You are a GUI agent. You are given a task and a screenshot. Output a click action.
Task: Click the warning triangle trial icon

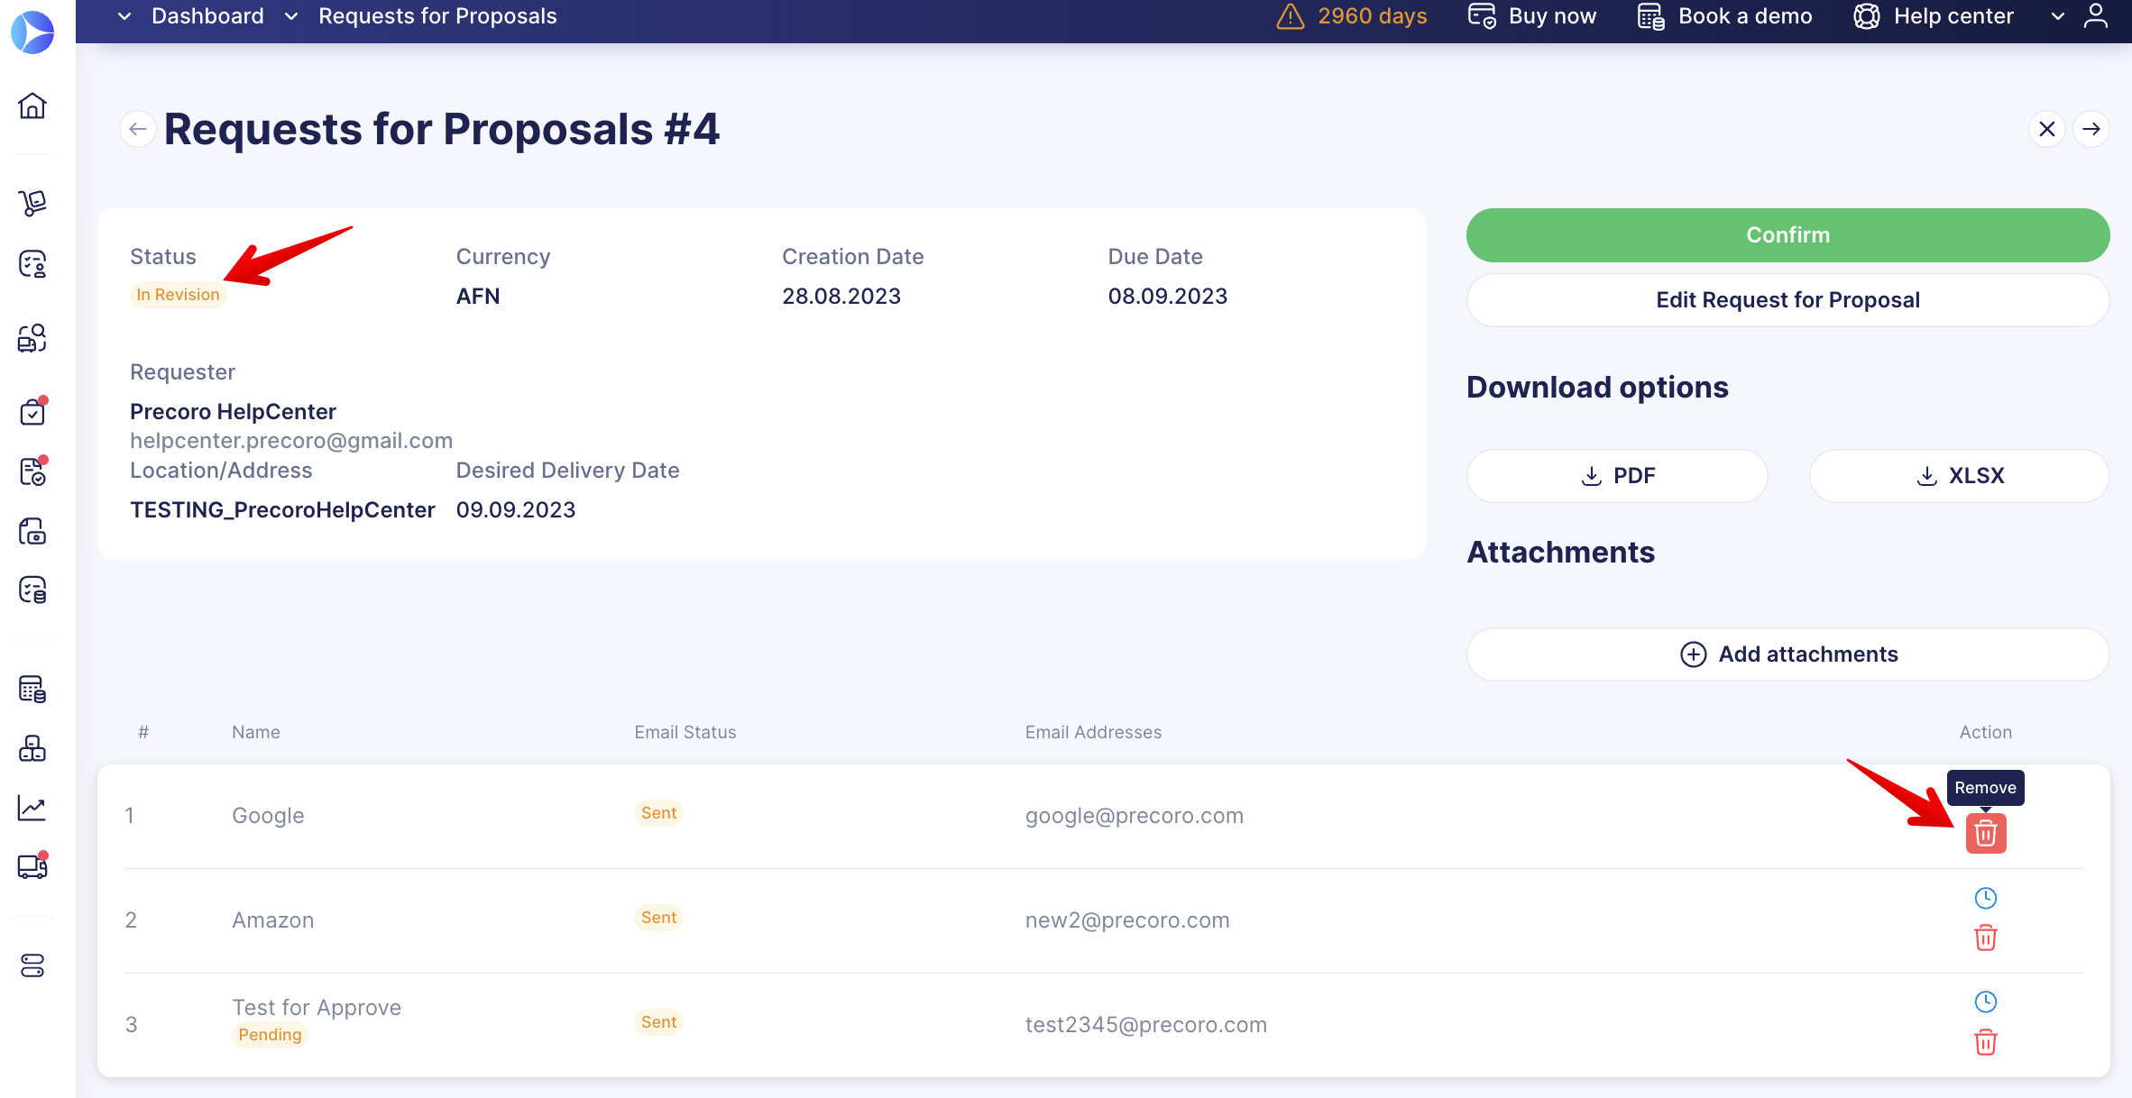pyautogui.click(x=1291, y=16)
